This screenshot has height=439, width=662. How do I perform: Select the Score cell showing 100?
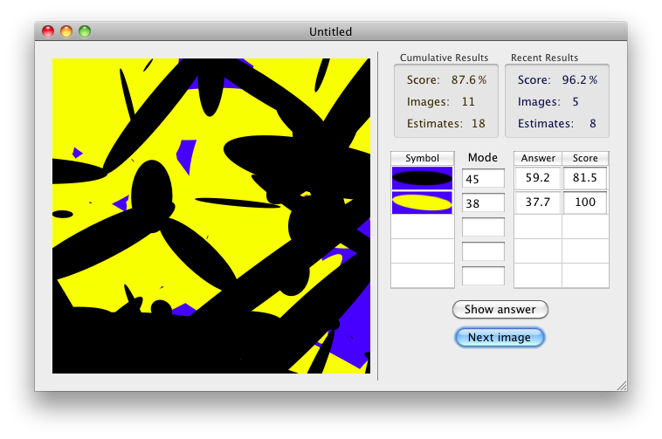[584, 202]
